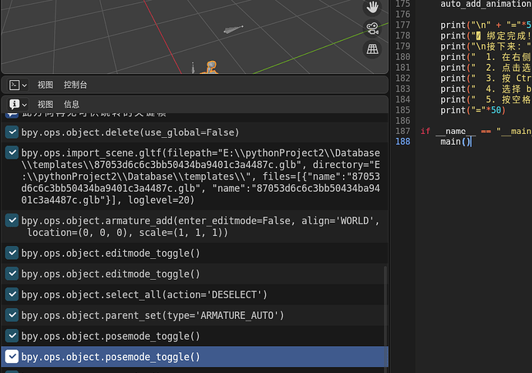The image size is (532, 373).
Task: Toggle checkmark on highlighted posemode_toggle entry
Action: coord(12,356)
